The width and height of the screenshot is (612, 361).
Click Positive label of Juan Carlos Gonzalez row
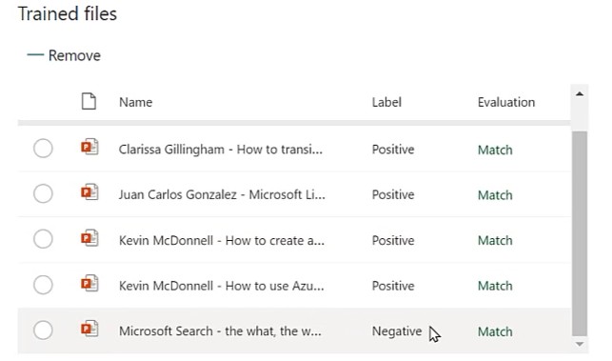pyautogui.click(x=393, y=195)
